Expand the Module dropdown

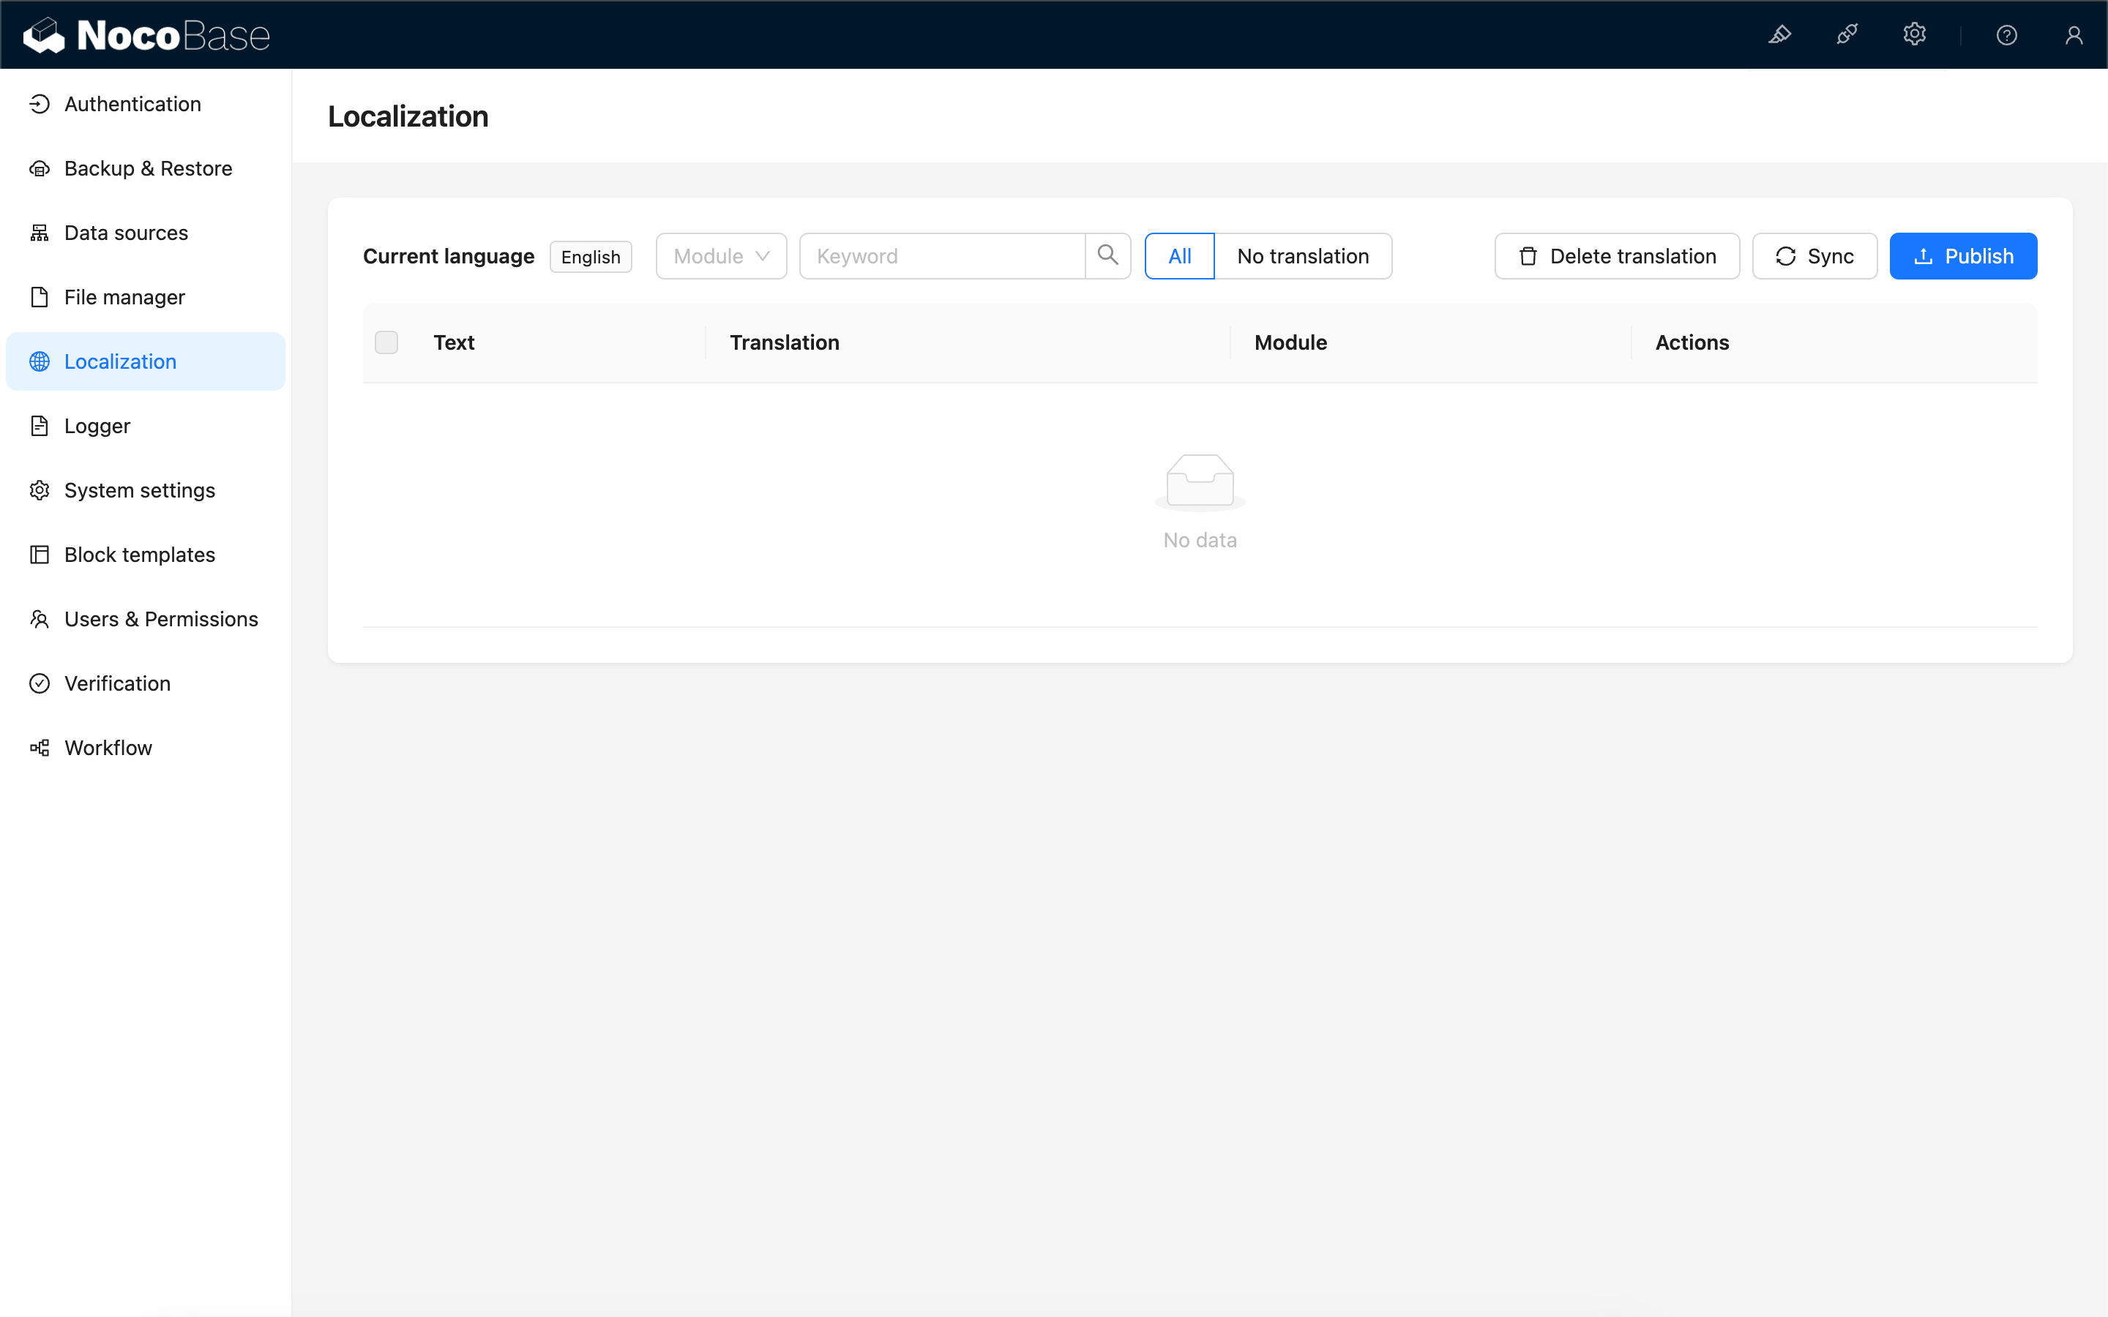pos(710,256)
